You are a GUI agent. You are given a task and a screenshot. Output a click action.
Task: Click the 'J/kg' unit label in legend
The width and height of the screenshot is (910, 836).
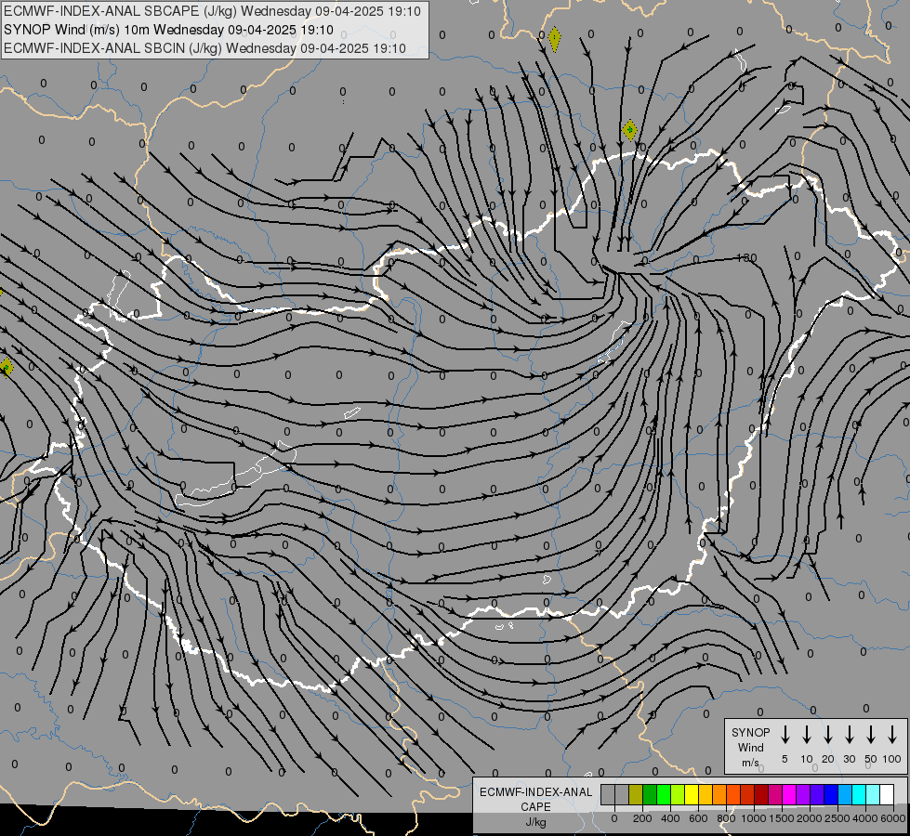pos(535,822)
